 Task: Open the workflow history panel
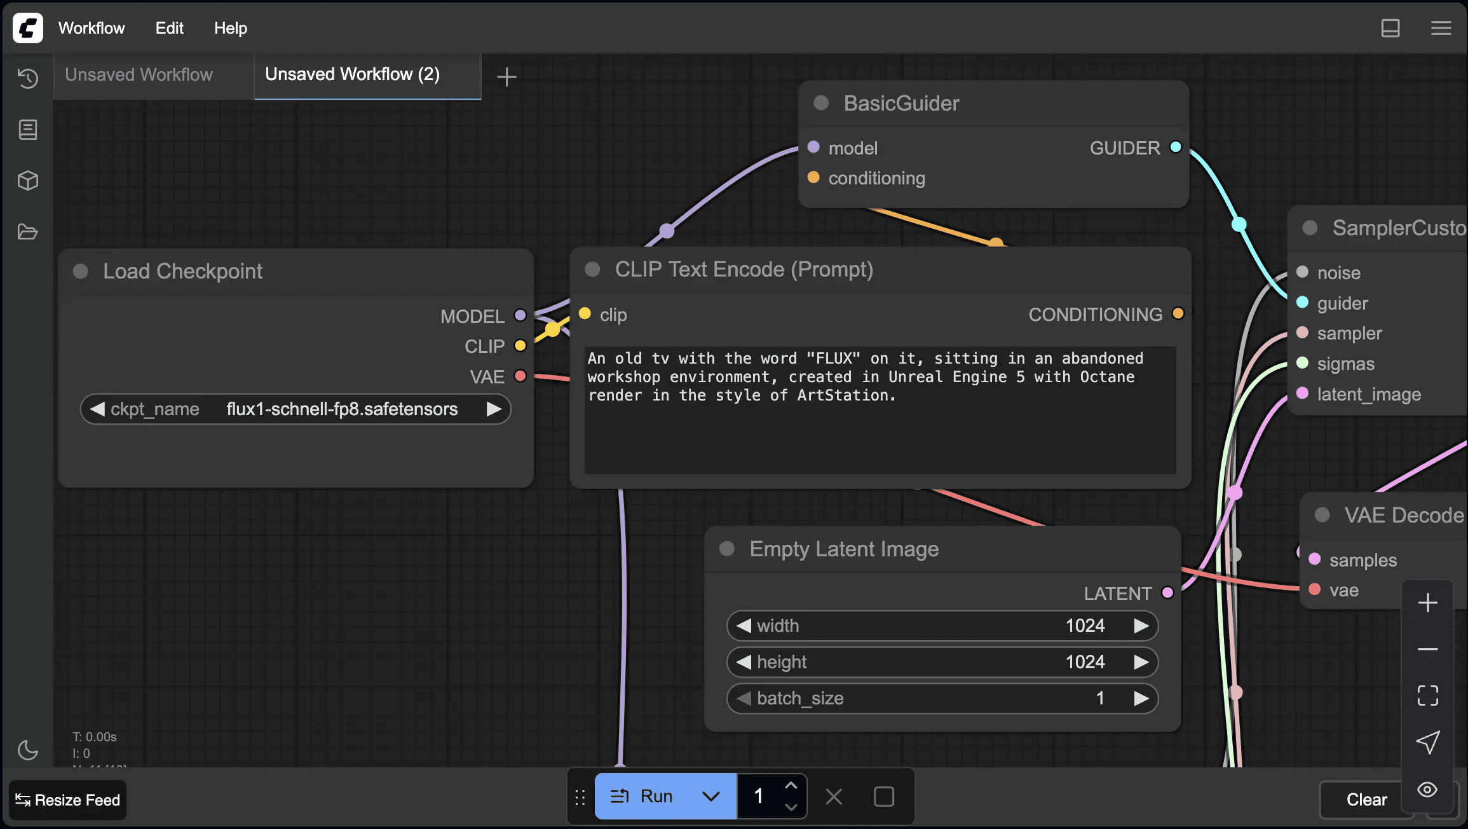[x=28, y=78]
